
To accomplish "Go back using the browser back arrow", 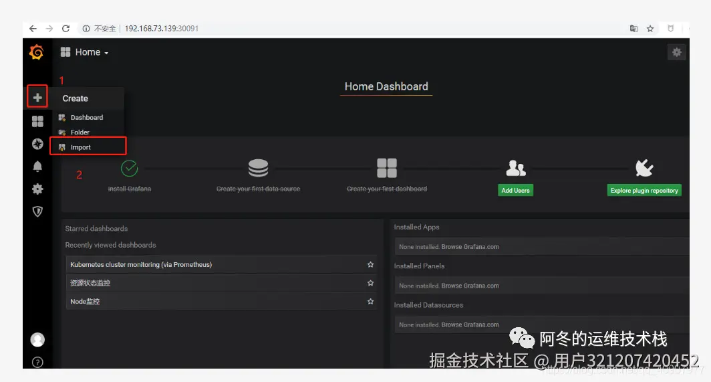I will coord(33,29).
